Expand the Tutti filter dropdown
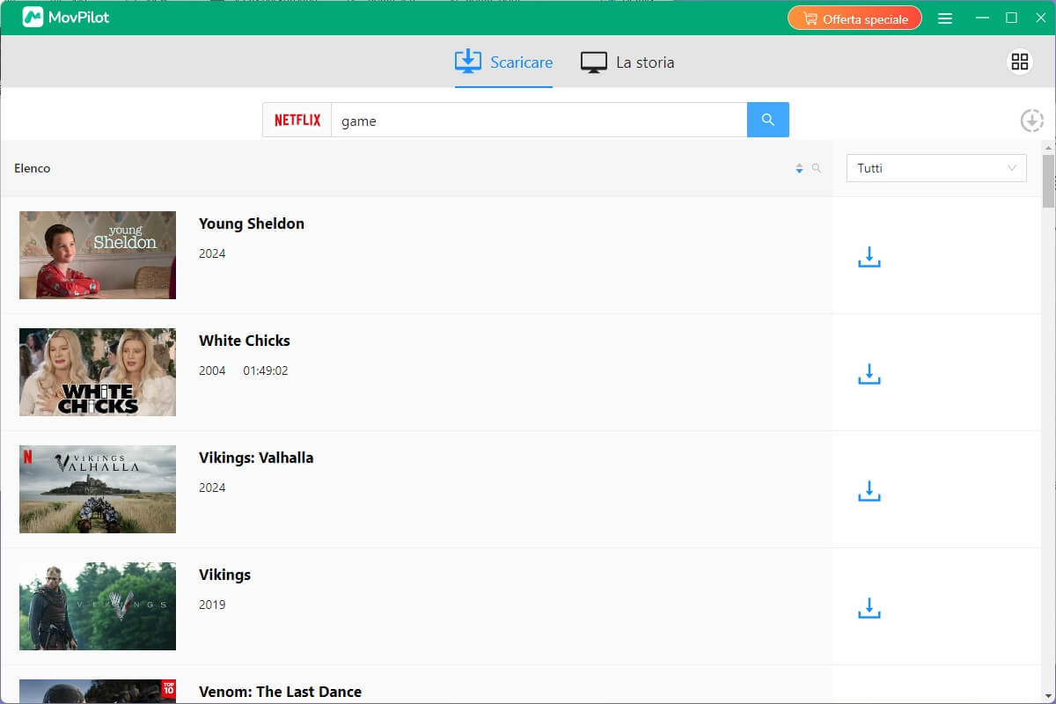This screenshot has width=1056, height=704. tap(935, 168)
